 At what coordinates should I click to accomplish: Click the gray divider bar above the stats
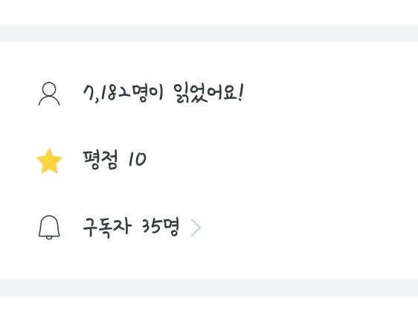pos(209,33)
